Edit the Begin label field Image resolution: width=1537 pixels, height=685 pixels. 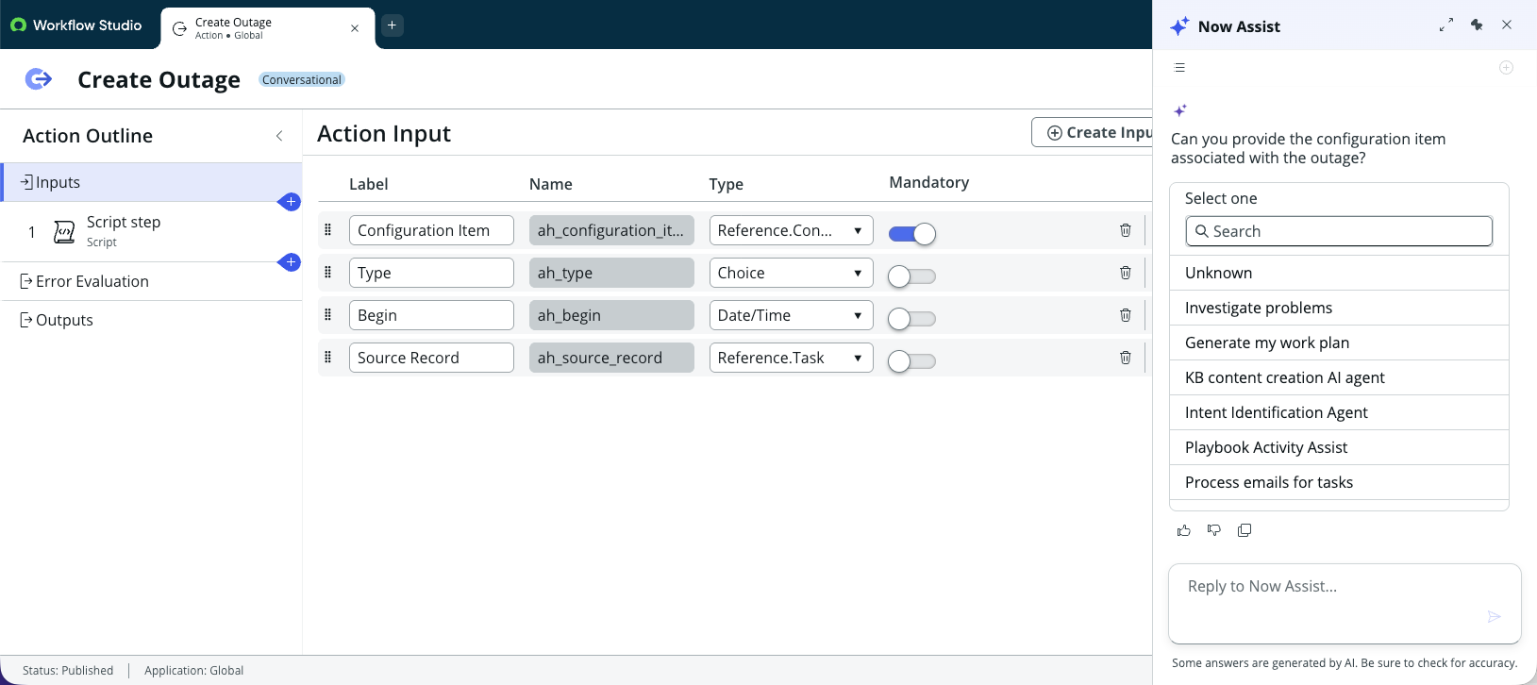[x=431, y=315]
